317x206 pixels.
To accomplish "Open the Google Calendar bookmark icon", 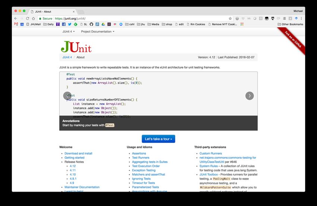I will click(x=22, y=24).
